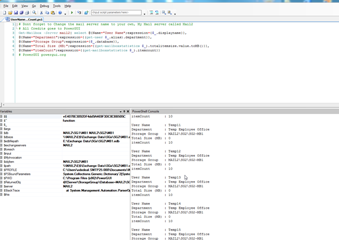Click the PowerShell Console panel title
339x240 pixels.
click(146, 111)
